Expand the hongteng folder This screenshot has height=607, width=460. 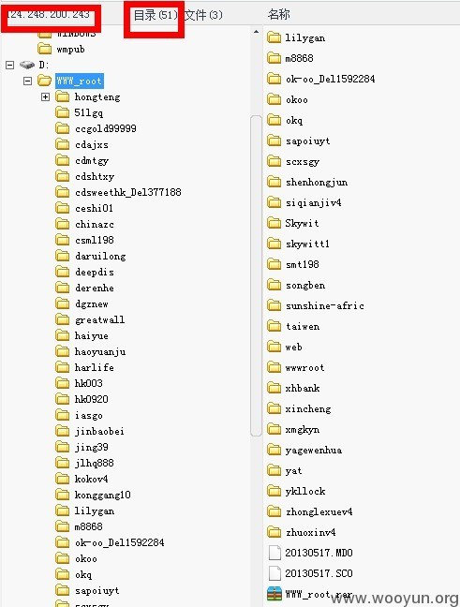click(x=45, y=96)
